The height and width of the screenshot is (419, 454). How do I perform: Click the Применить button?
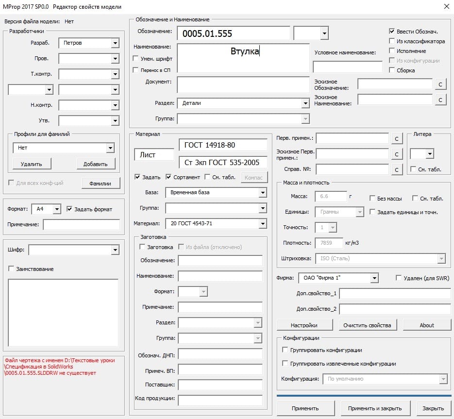point(305,408)
